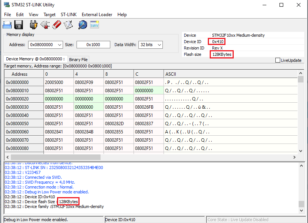Click horizontal scrollbar right arrow
Screen dimensions: 308x223
(x=294, y=157)
